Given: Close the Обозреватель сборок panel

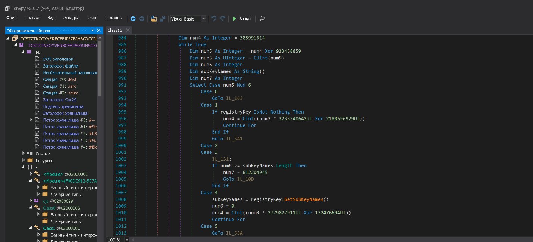Looking at the screenshot, I should [x=99, y=30].
